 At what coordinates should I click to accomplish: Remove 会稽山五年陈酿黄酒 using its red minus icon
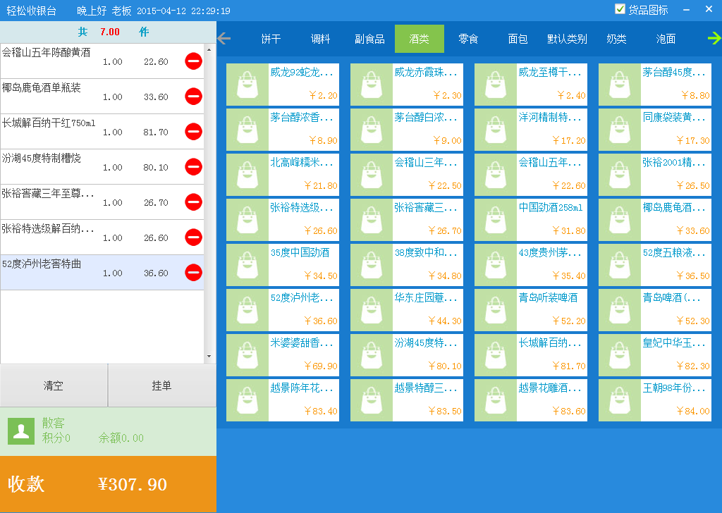(193, 61)
